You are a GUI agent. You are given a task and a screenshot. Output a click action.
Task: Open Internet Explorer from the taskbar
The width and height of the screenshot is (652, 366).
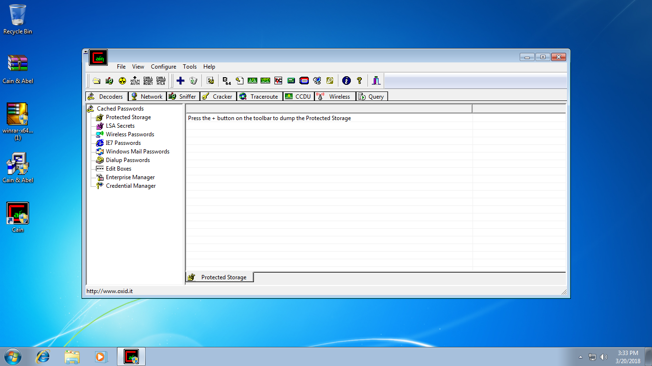click(x=43, y=356)
